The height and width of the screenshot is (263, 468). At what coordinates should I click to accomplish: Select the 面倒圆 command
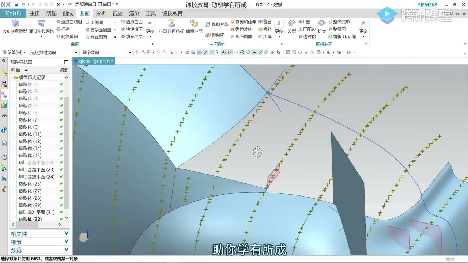[x=96, y=22]
